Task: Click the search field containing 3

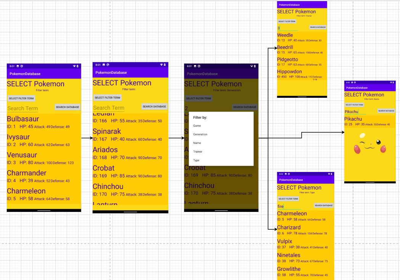Action: [x=288, y=28]
